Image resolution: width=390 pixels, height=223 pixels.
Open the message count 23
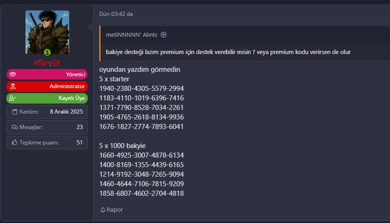click(x=80, y=127)
